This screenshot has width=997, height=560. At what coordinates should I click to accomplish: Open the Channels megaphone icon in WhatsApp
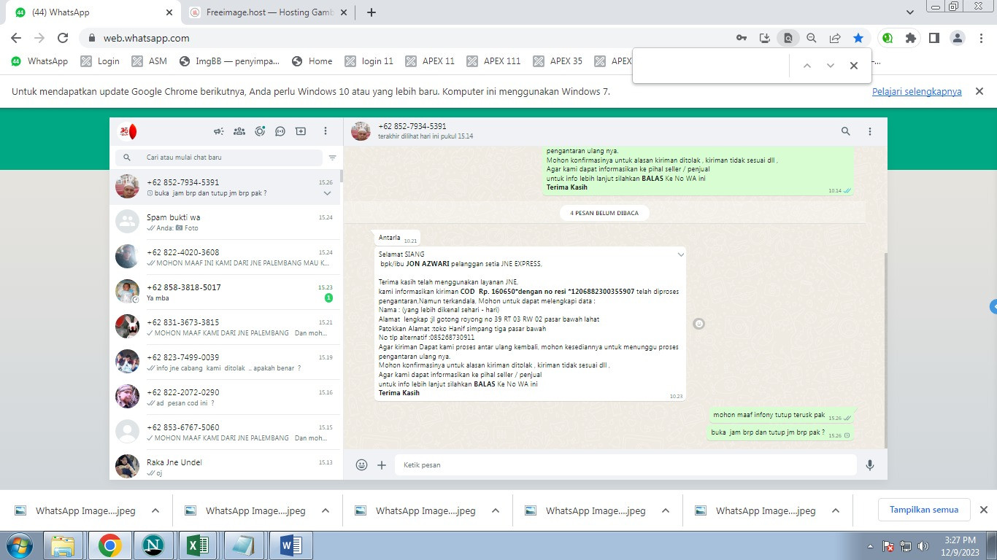tap(218, 131)
